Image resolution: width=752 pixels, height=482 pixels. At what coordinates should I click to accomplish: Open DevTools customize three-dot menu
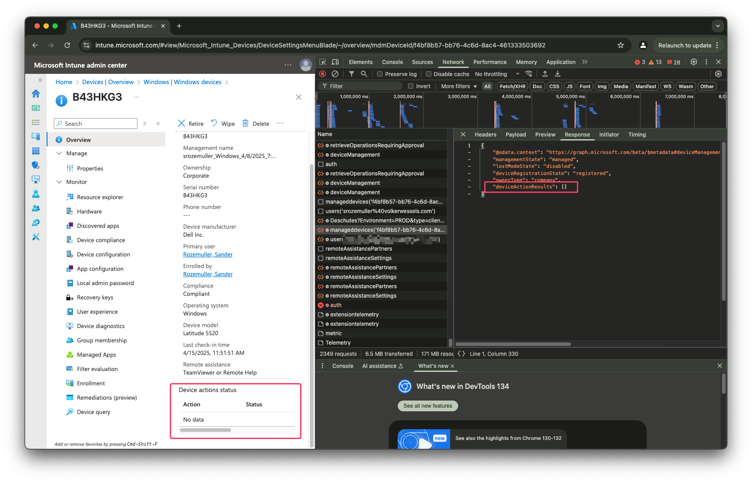[706, 62]
